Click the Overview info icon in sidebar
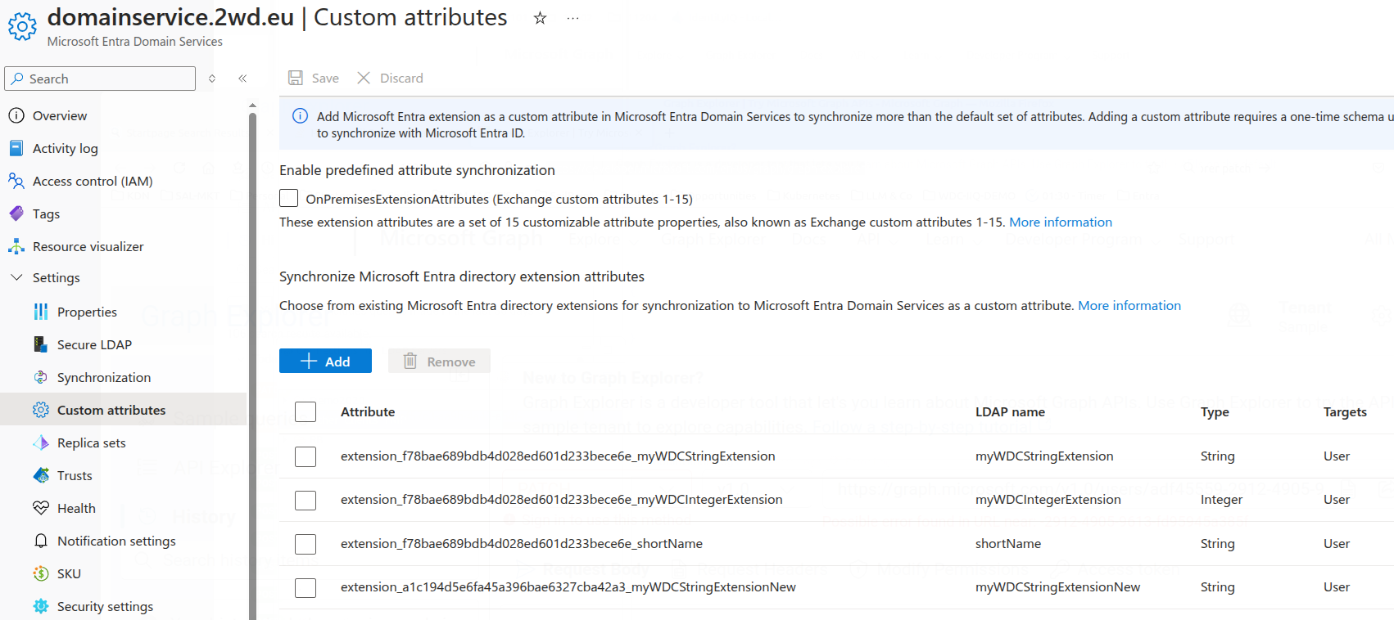 (16, 115)
